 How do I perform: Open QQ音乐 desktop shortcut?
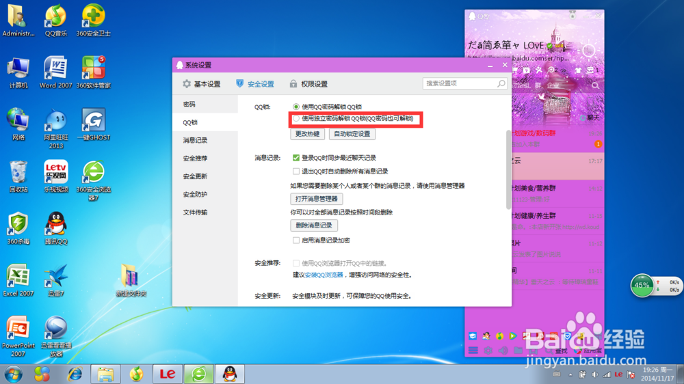[56, 20]
